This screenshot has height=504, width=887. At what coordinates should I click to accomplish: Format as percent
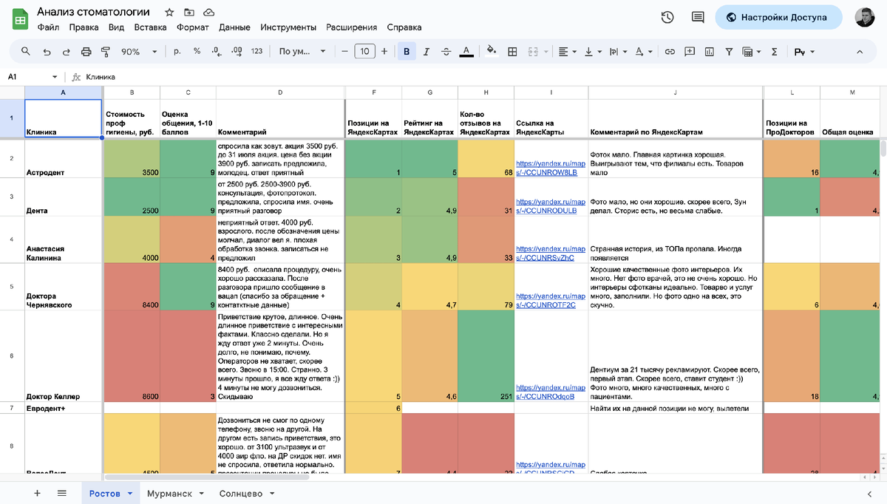pos(197,52)
